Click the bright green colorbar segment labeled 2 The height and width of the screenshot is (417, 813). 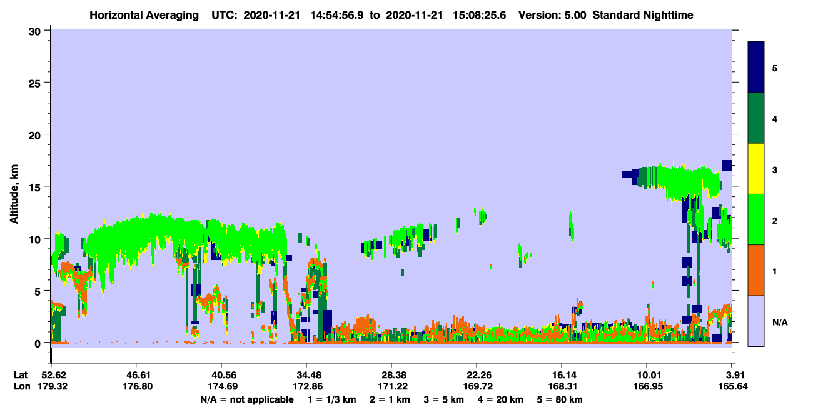pos(756,219)
